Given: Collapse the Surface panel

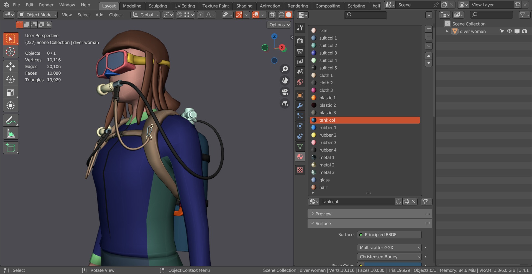Looking at the screenshot, I should [x=370, y=223].
